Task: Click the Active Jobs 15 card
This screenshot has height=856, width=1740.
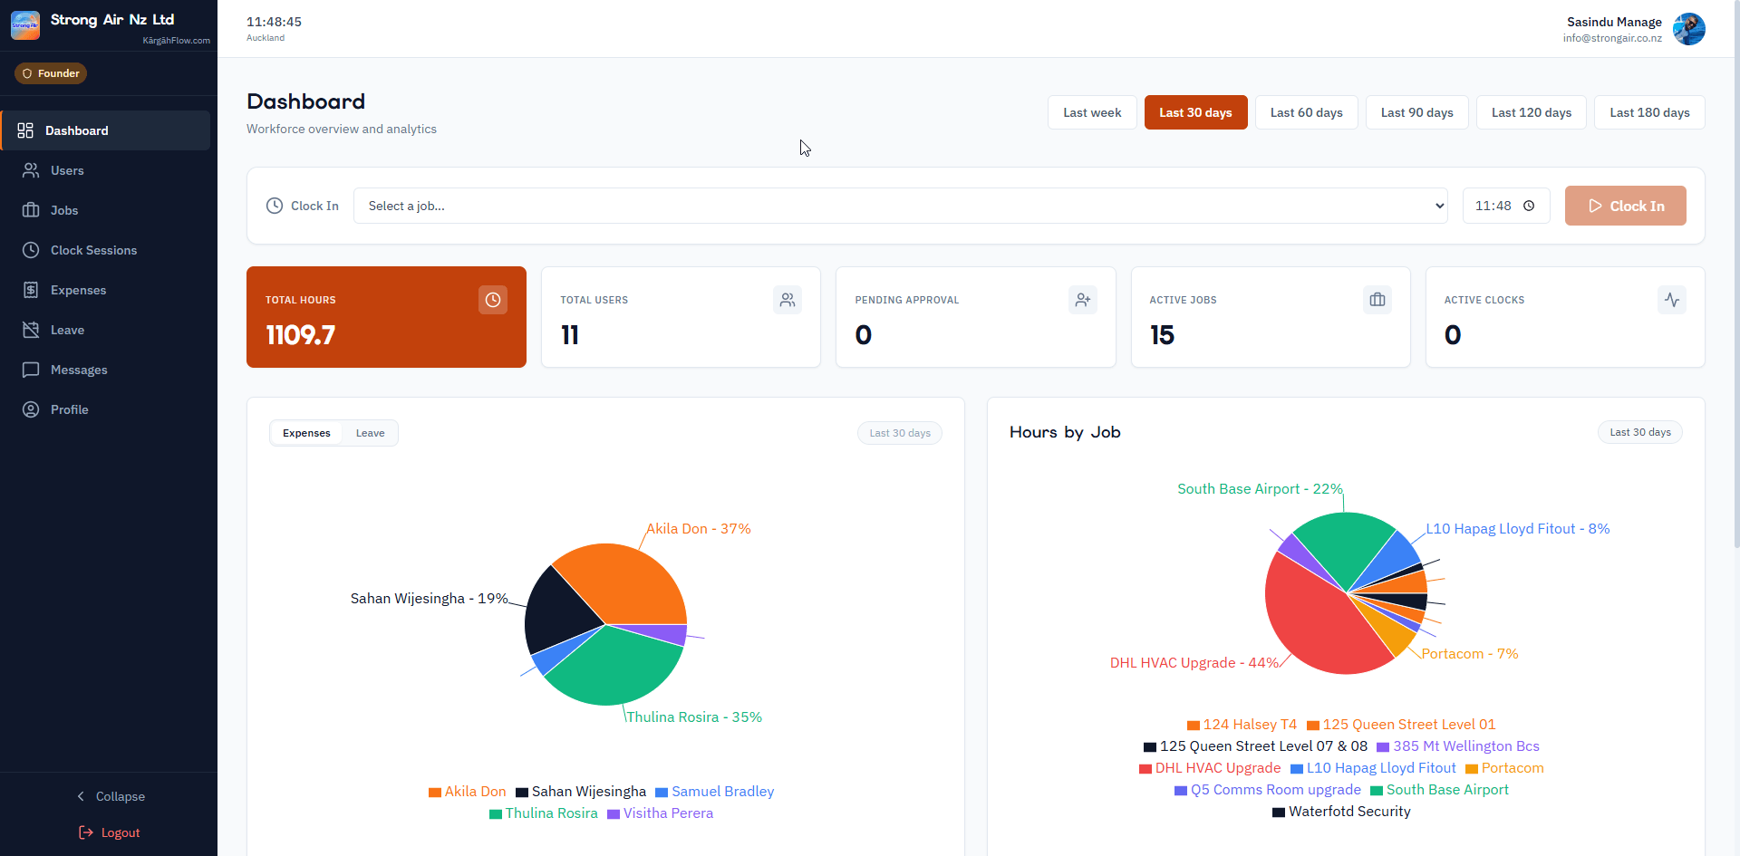Action: (1271, 317)
